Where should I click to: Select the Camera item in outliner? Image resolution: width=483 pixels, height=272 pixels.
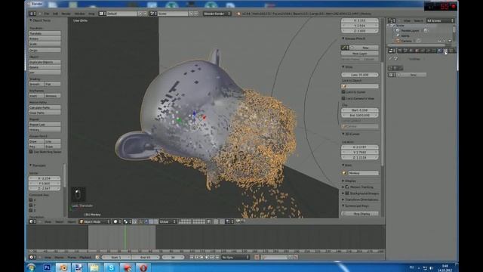pyautogui.click(x=406, y=41)
